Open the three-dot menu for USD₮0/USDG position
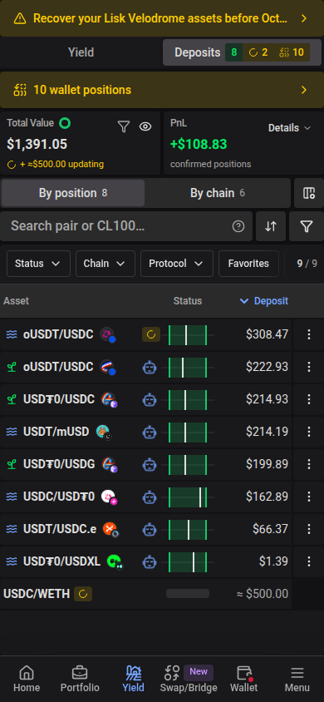Image resolution: width=324 pixels, height=702 pixels. (x=308, y=464)
